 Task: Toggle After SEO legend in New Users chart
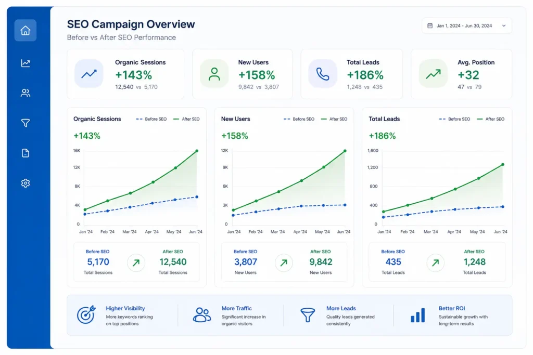(334, 119)
